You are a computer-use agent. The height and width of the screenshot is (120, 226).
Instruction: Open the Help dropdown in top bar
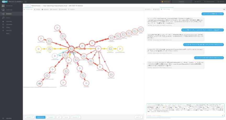pos(198,2)
